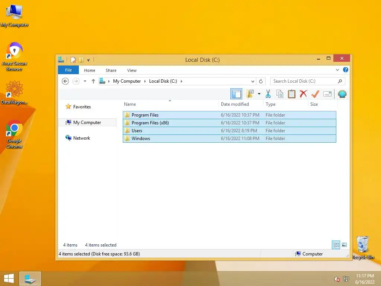The height and width of the screenshot is (286, 381).
Task: Open the address bar history dropdown
Action: click(x=253, y=81)
